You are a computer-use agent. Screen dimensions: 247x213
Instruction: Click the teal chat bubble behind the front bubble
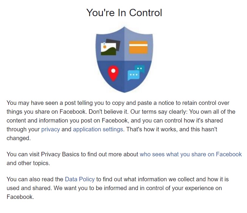point(140,68)
